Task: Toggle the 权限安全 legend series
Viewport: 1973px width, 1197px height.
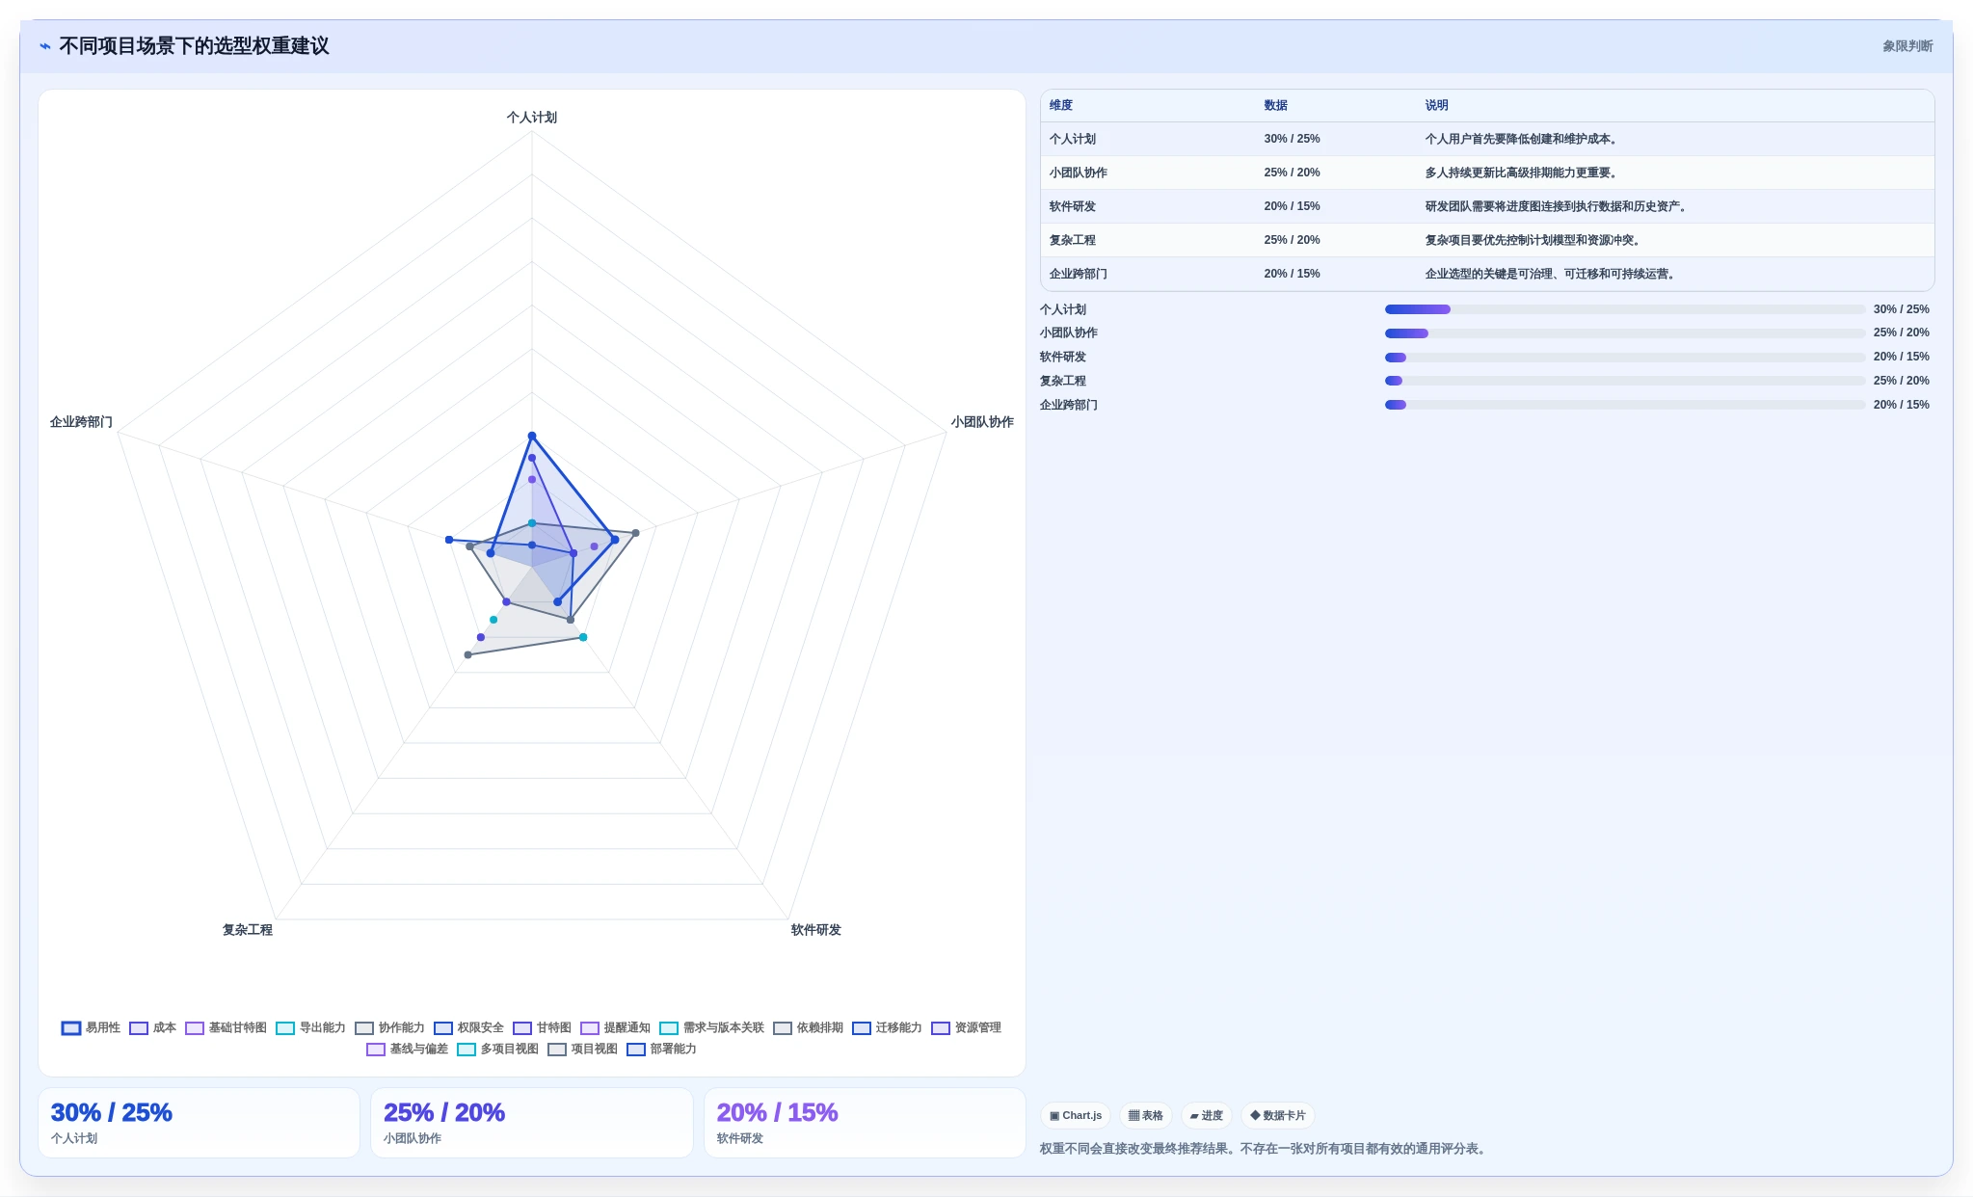Action: (469, 1027)
